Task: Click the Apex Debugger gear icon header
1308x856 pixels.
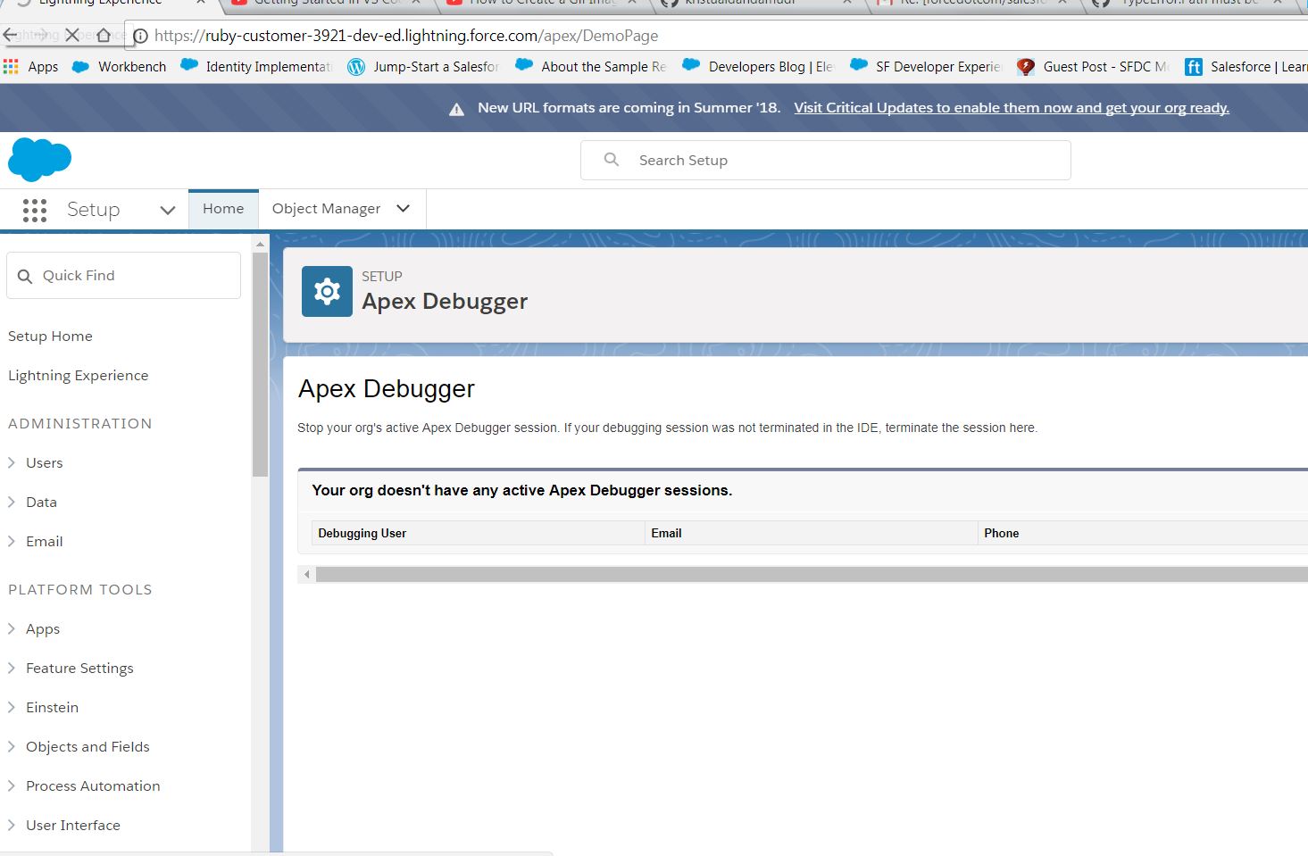Action: 327,291
